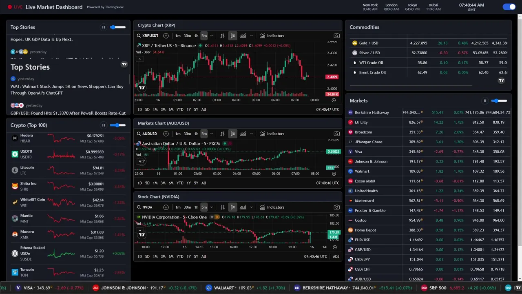Expand interval dropdown in AUD/USD chart
Screen dimensions: 522x294
(x=211, y=134)
